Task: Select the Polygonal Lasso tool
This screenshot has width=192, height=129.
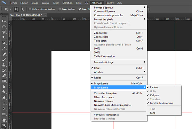Action: (x=4, y=32)
